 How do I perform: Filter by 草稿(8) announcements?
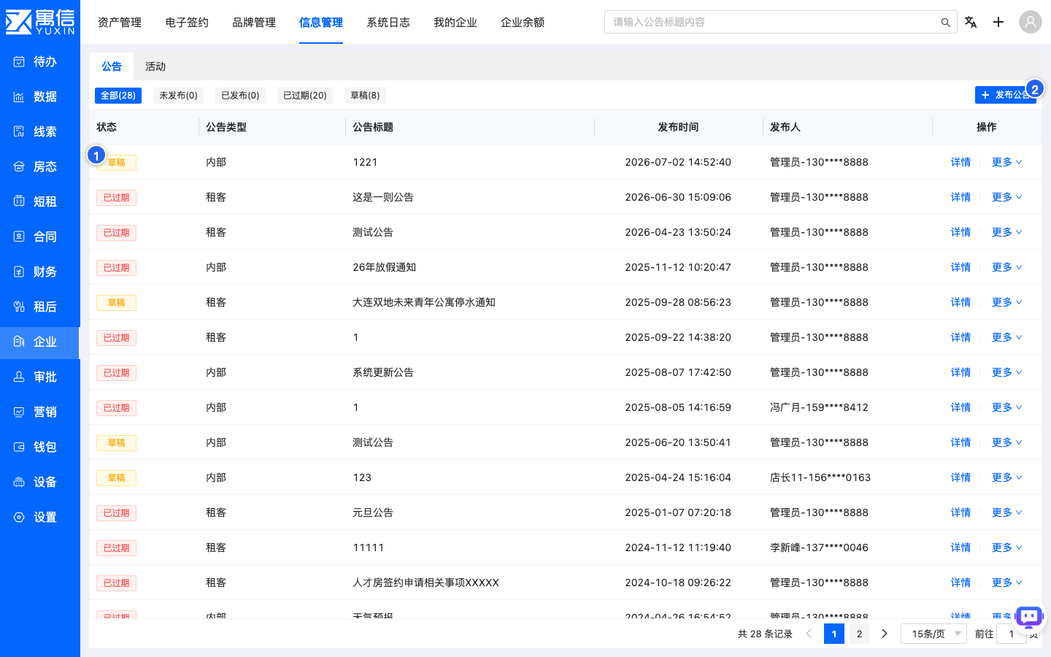(365, 96)
